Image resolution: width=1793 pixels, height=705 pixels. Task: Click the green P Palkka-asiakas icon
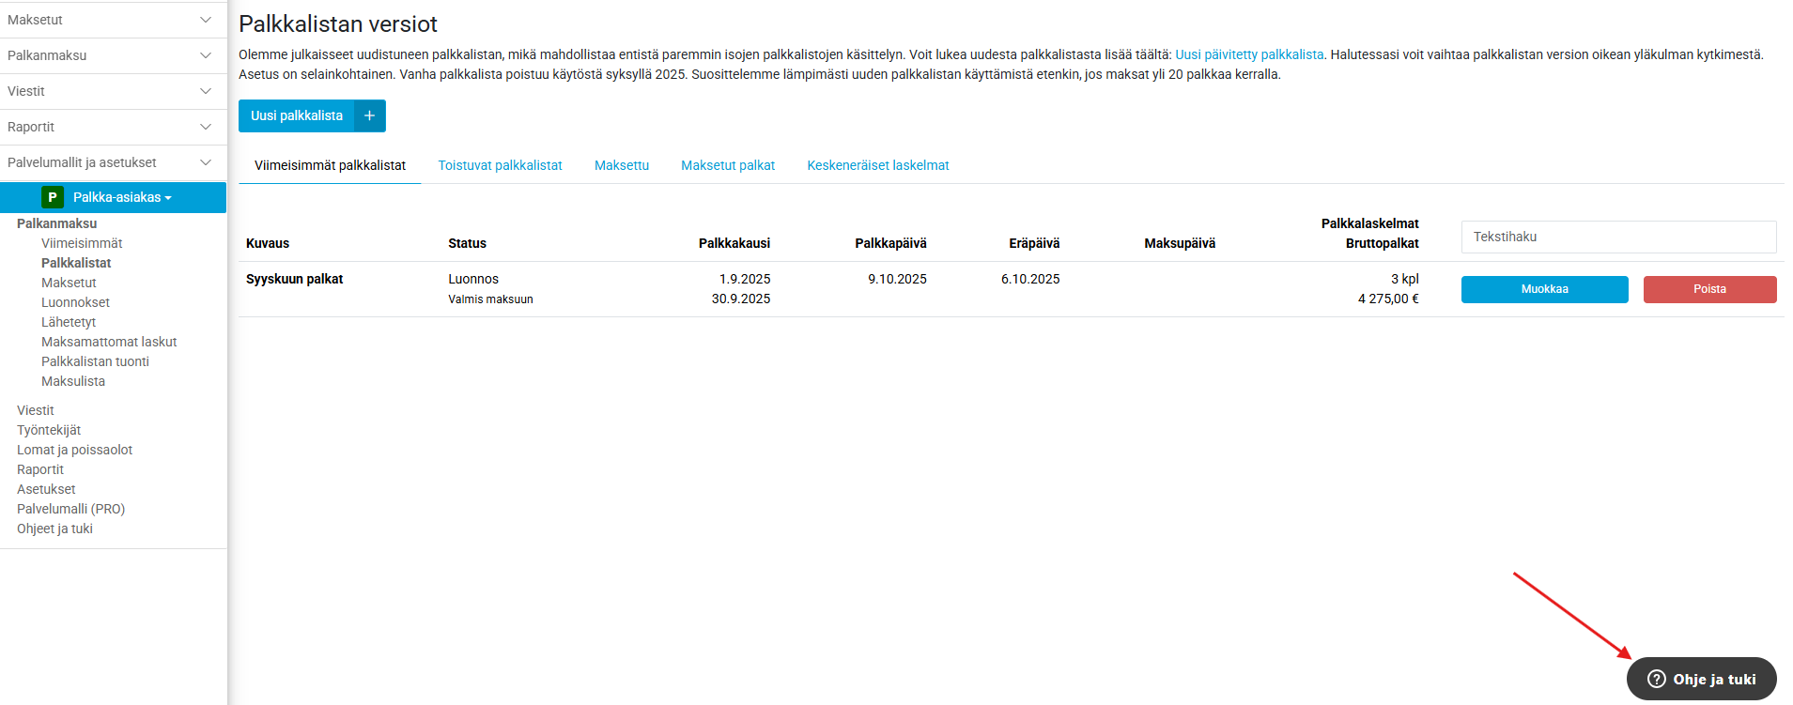click(53, 197)
